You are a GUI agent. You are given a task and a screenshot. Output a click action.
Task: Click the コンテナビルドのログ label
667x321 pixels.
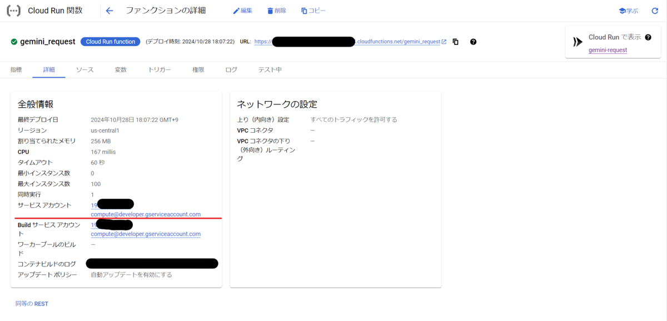coord(47,264)
